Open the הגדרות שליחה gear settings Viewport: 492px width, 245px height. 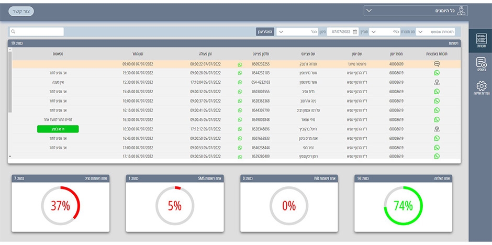coord(480,87)
